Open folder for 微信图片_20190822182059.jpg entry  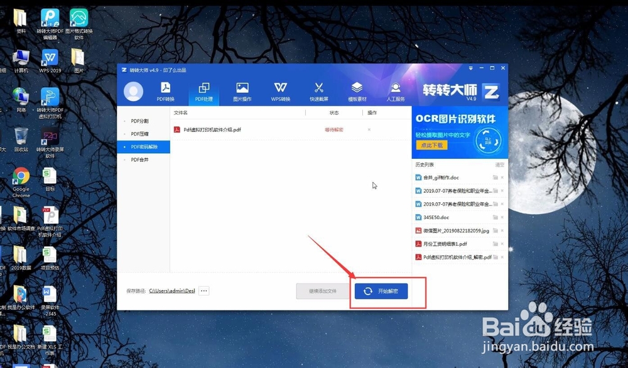pos(495,230)
